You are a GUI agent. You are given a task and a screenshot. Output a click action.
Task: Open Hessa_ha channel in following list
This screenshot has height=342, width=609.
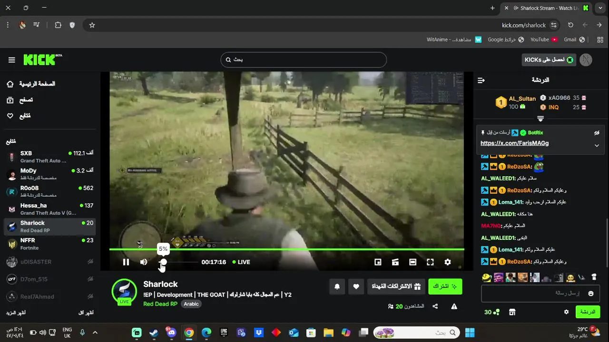point(50,209)
